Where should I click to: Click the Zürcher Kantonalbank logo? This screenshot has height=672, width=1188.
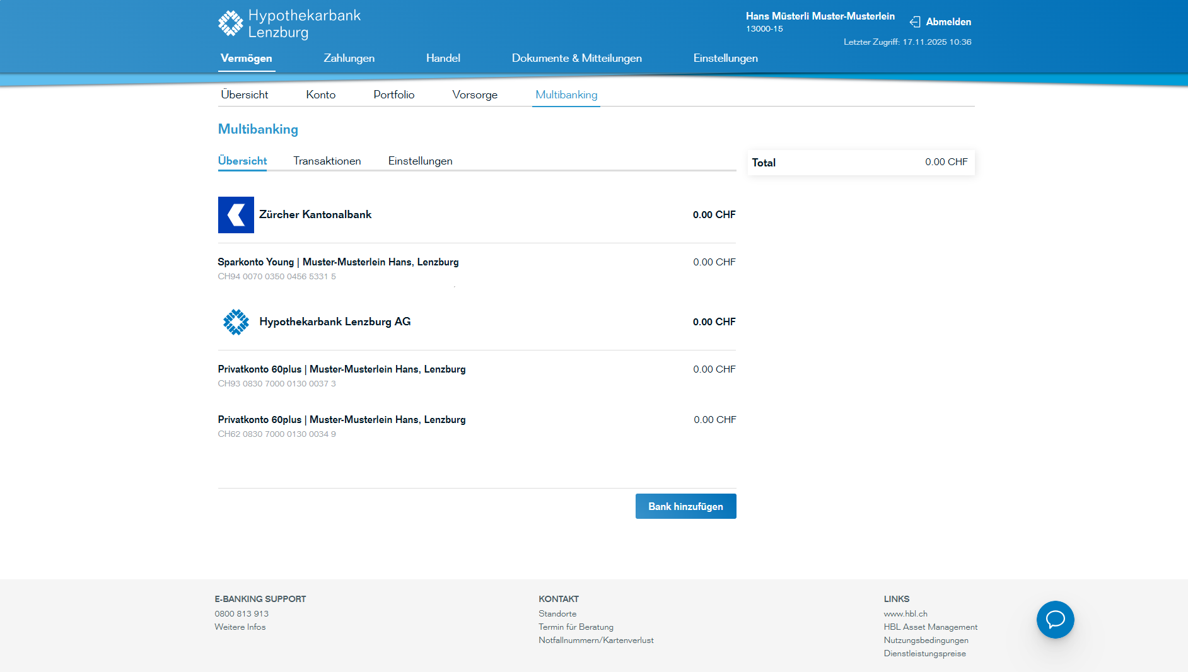(236, 215)
